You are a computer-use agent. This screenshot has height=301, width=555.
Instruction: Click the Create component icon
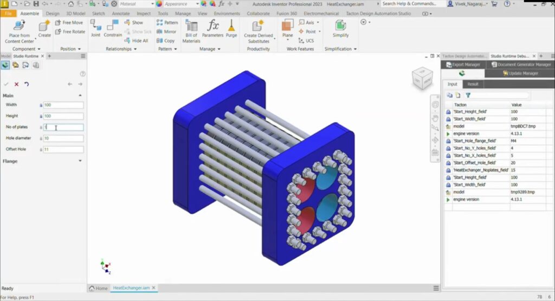click(x=44, y=26)
